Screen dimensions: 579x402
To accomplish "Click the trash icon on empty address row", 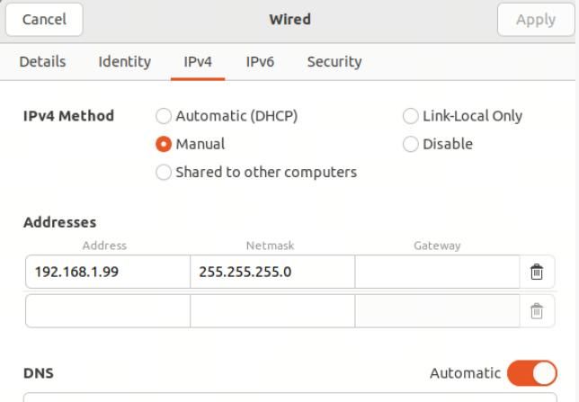I will click(537, 311).
